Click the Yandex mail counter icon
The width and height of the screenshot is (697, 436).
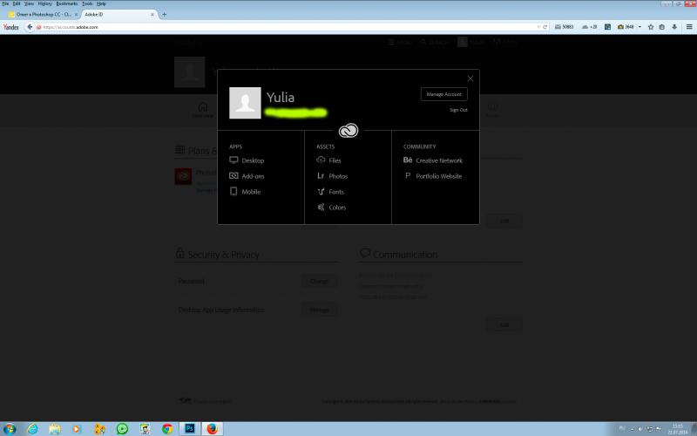click(564, 27)
